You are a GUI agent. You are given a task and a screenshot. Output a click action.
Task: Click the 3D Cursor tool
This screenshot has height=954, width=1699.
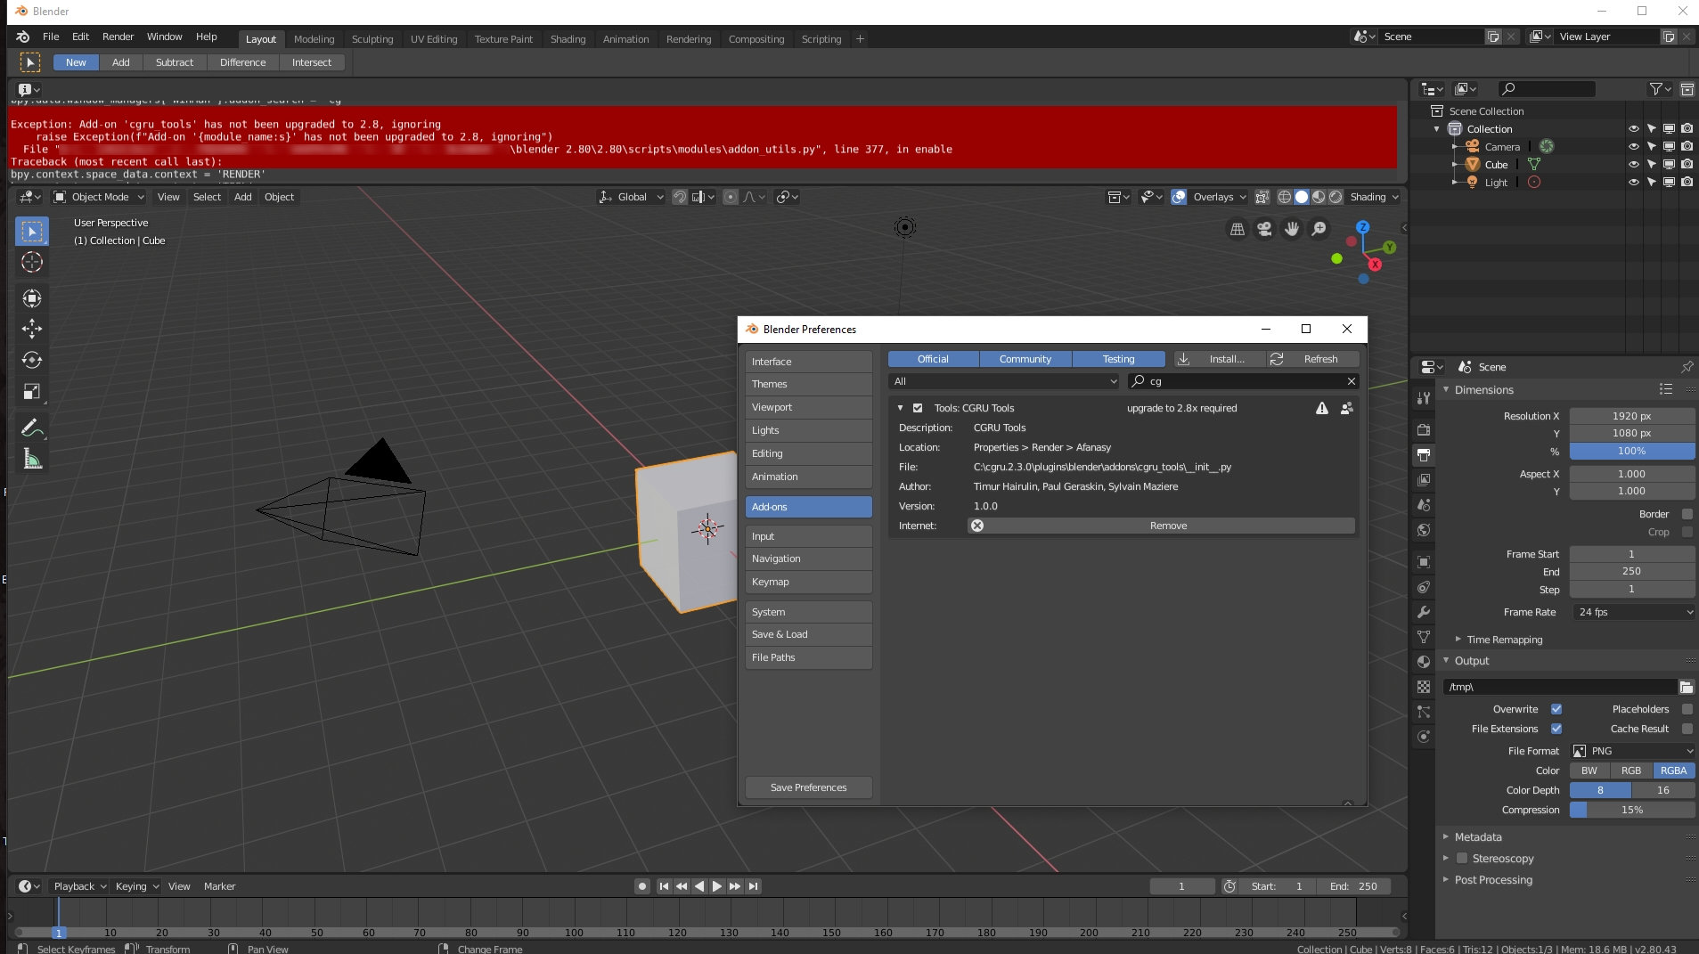click(x=32, y=262)
